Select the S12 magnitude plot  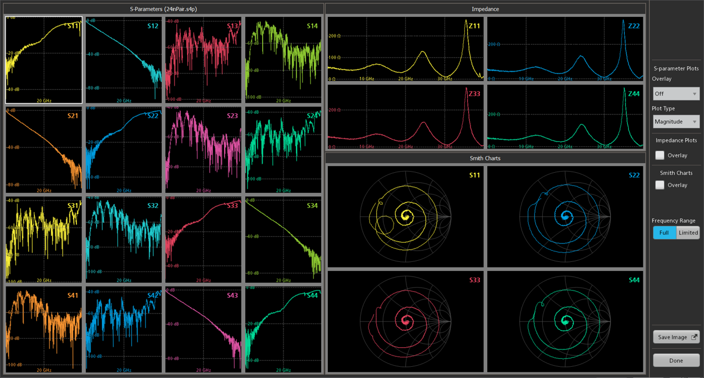124,60
